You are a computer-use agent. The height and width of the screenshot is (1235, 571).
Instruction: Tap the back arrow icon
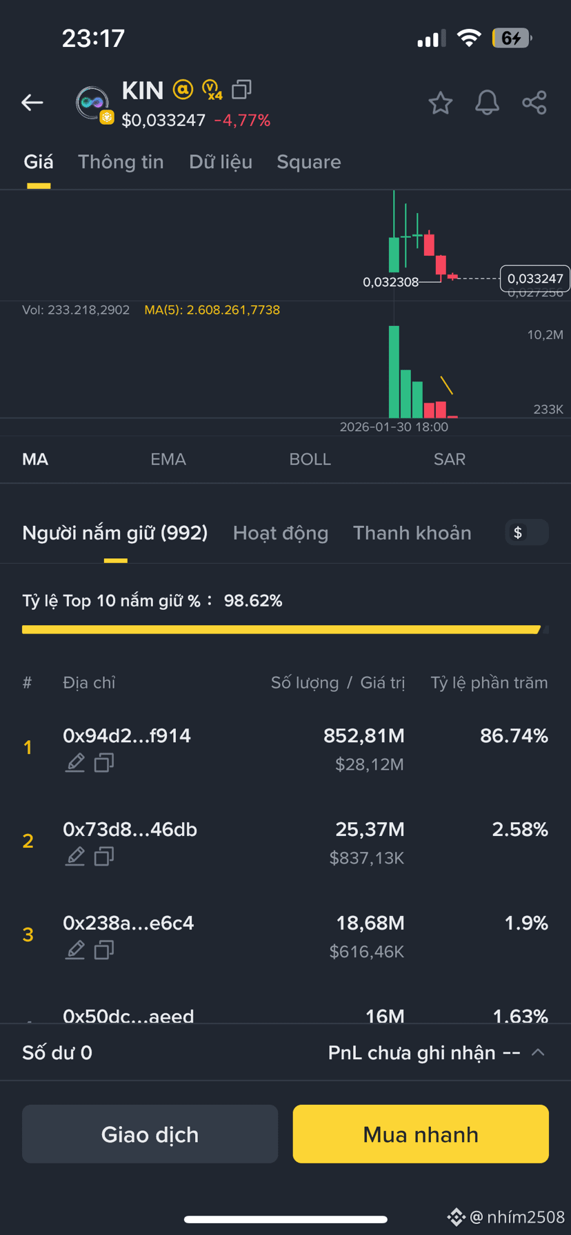coord(32,103)
